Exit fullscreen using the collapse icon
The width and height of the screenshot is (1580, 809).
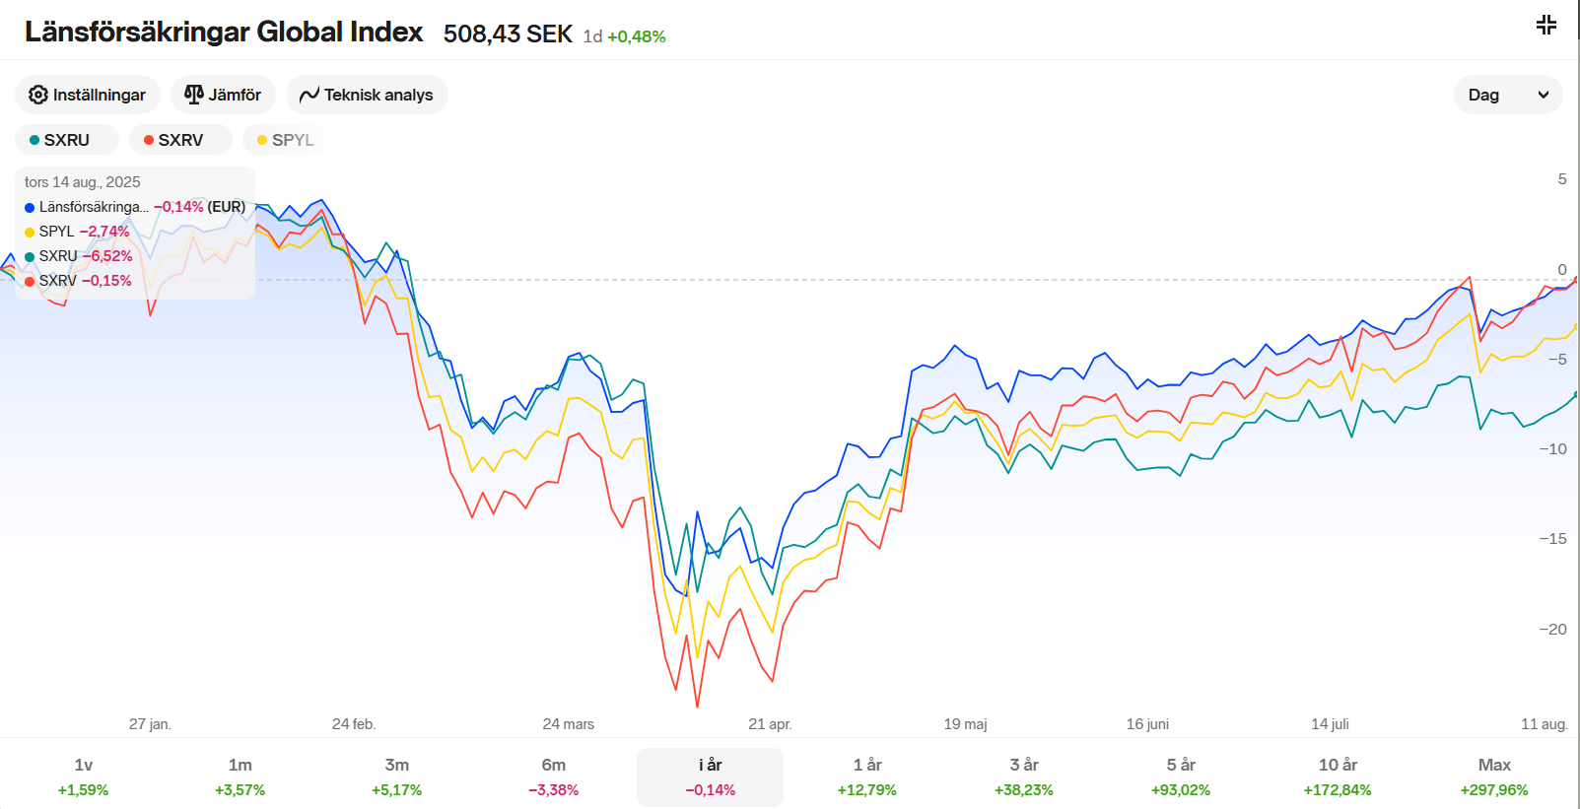(1546, 25)
